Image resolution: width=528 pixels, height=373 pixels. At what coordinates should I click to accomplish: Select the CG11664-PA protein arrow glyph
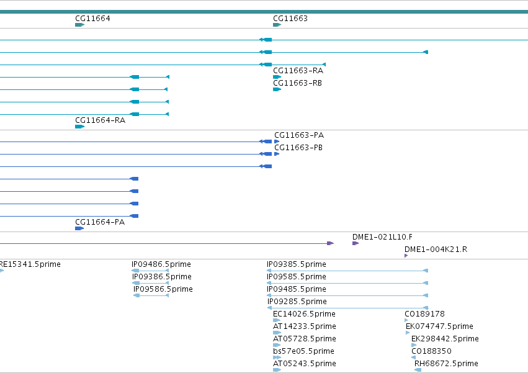[x=79, y=228]
